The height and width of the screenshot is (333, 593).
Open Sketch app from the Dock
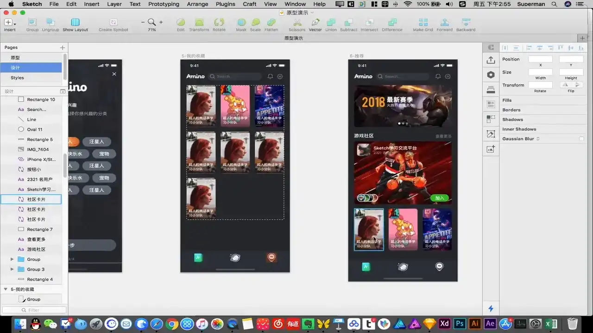coord(429,324)
